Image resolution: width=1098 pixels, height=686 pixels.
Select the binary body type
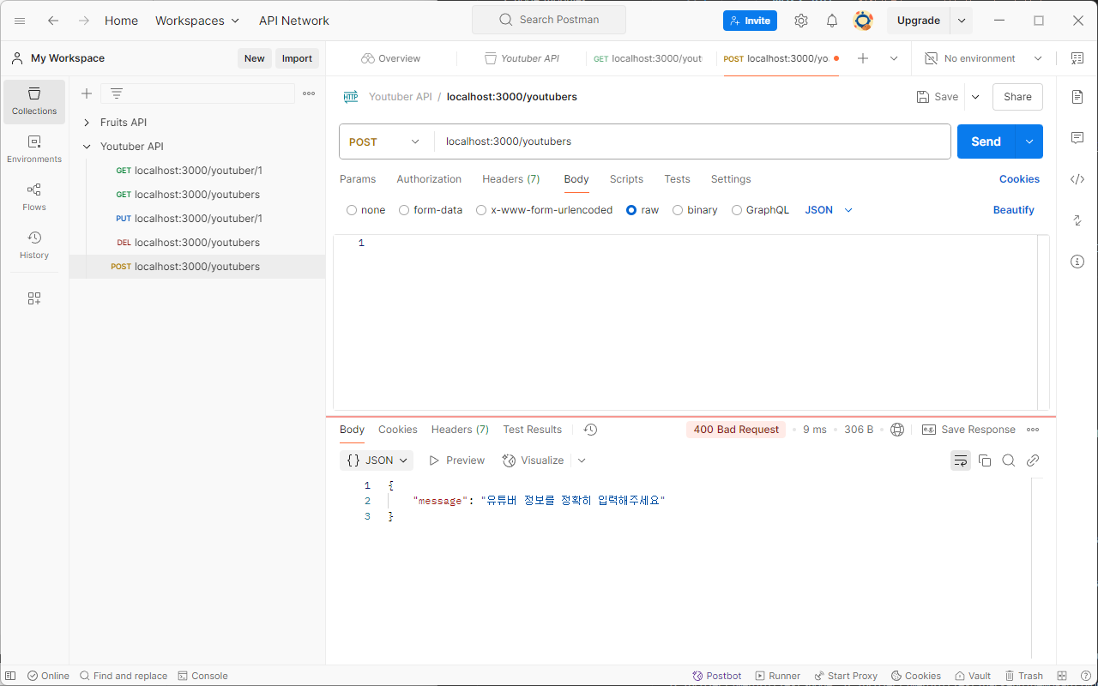(x=678, y=210)
